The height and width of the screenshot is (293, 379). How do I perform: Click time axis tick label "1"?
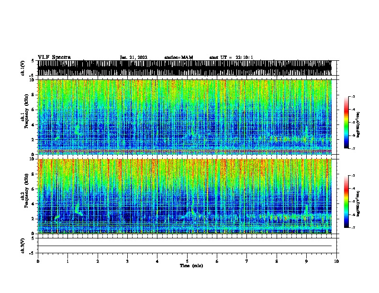[67, 261]
